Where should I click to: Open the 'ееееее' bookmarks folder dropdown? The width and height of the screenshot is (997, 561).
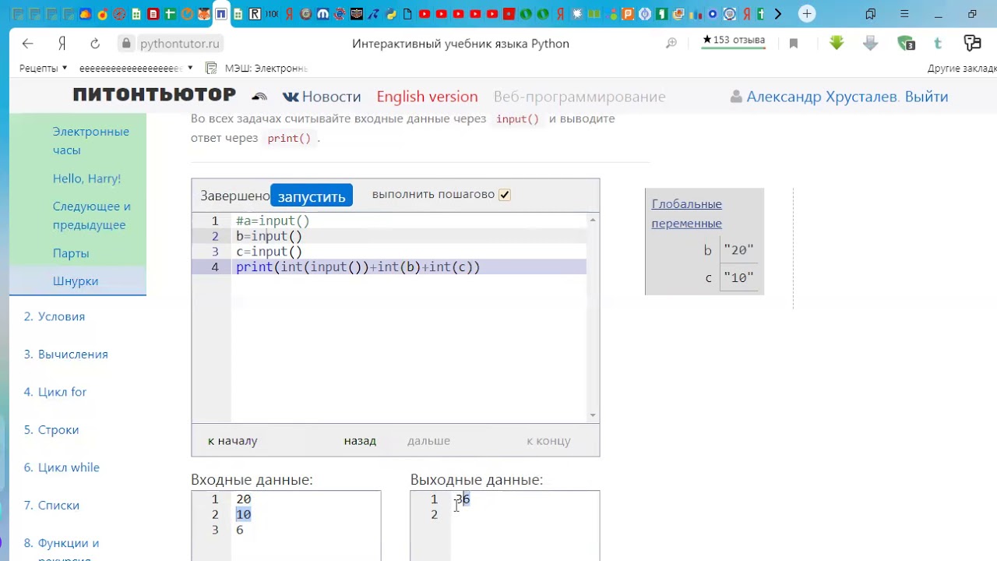136,69
